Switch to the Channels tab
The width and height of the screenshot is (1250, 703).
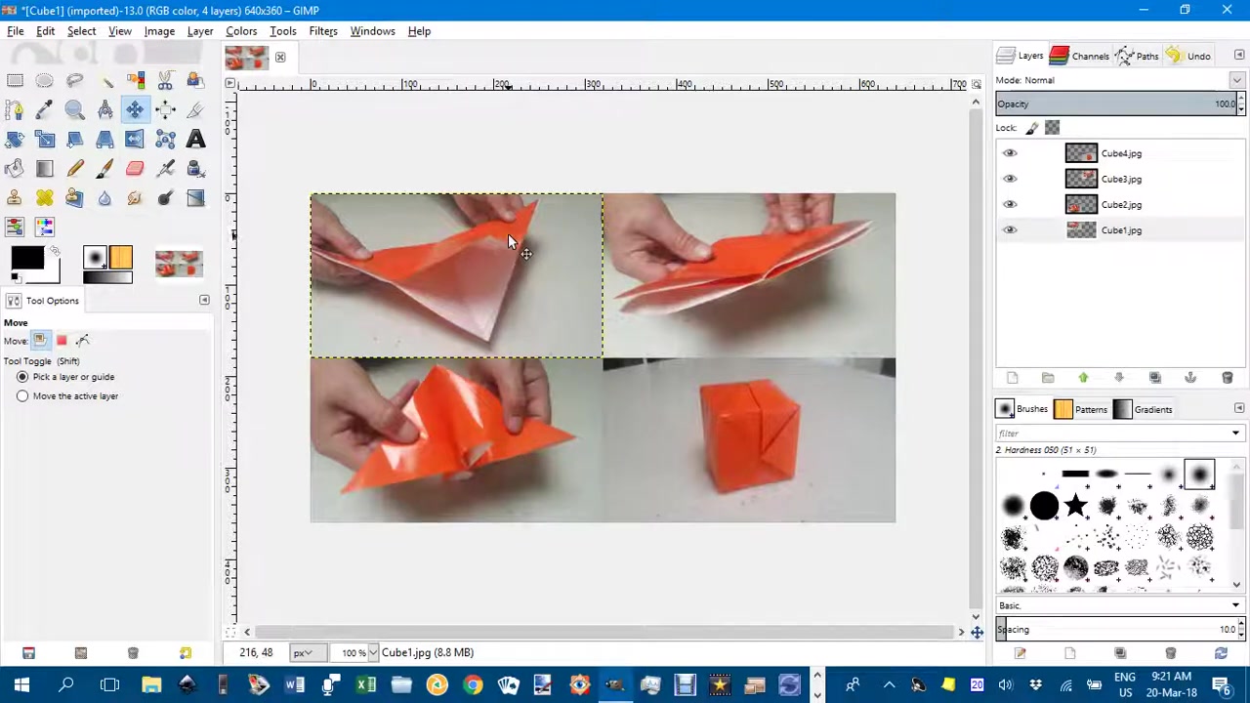point(1084,56)
